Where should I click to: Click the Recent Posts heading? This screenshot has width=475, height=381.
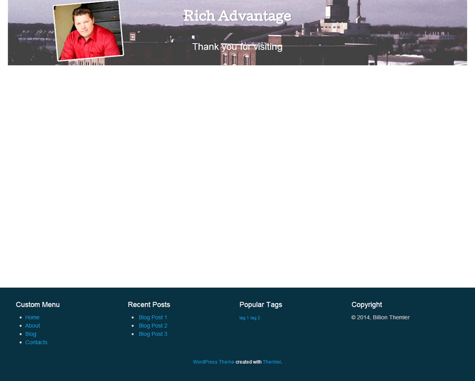pyautogui.click(x=149, y=305)
